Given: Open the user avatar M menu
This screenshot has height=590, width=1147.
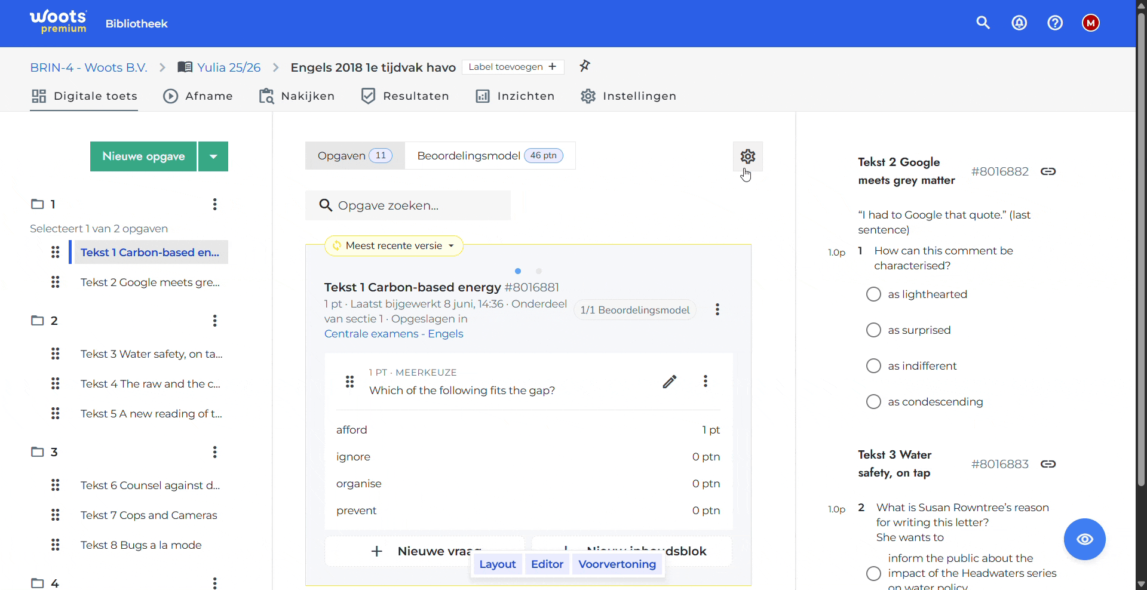Looking at the screenshot, I should coord(1090,23).
